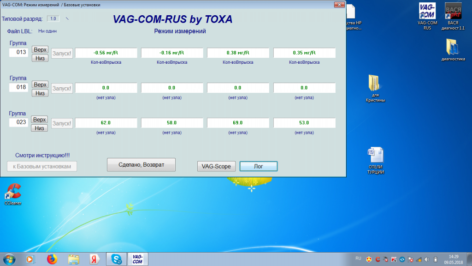Open Firefox from the taskbar
The width and height of the screenshot is (472, 266).
[52, 259]
